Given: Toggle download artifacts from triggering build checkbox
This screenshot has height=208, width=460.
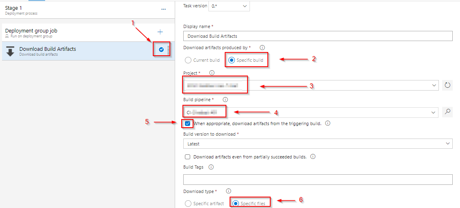Looking at the screenshot, I should point(187,123).
